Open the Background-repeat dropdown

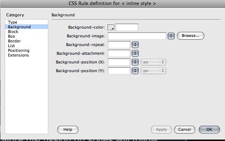point(135,45)
